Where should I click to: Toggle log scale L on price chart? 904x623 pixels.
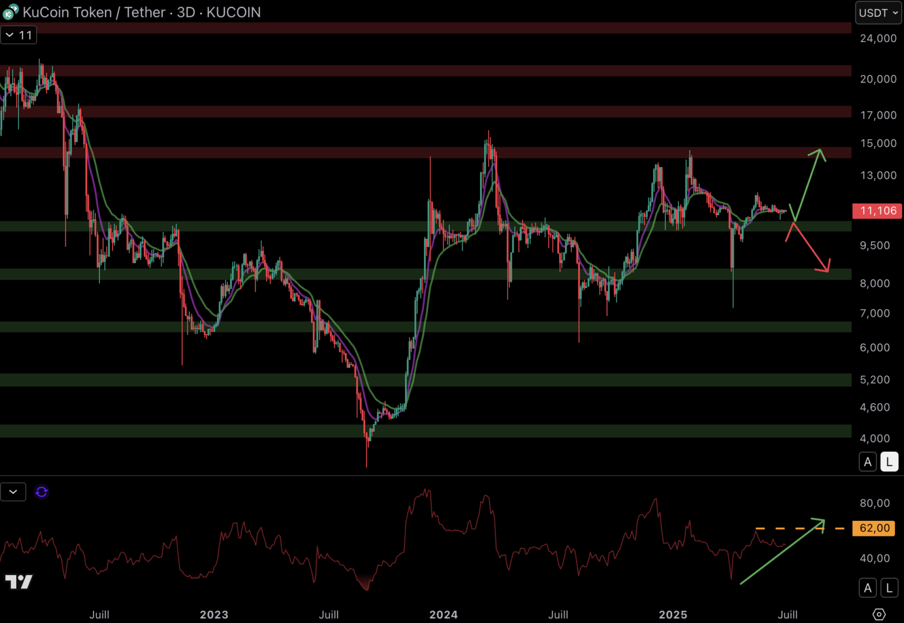(x=889, y=461)
